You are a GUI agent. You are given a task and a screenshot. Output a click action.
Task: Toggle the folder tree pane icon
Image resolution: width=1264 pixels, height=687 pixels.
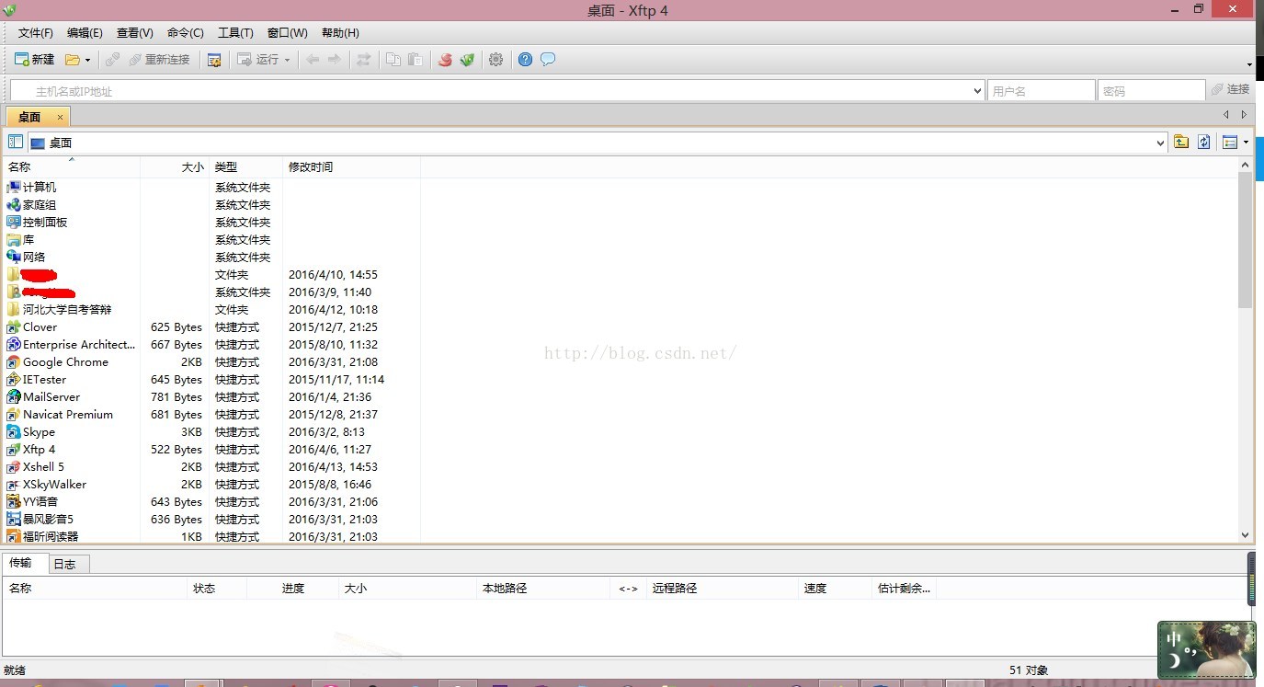pos(16,142)
